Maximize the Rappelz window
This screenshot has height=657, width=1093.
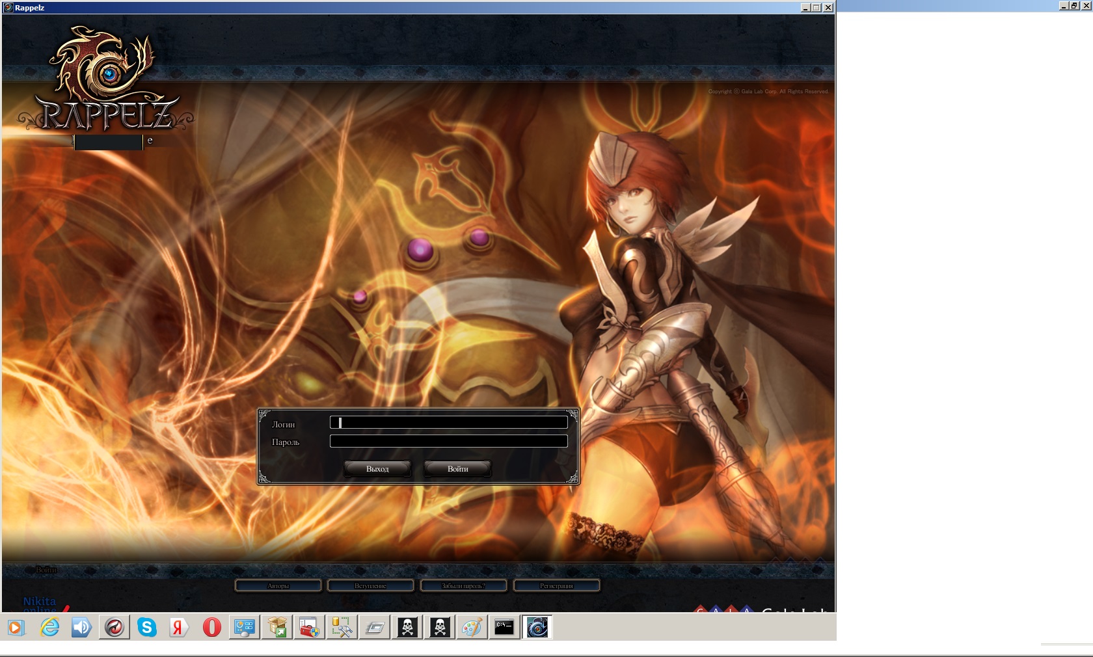[x=816, y=8]
